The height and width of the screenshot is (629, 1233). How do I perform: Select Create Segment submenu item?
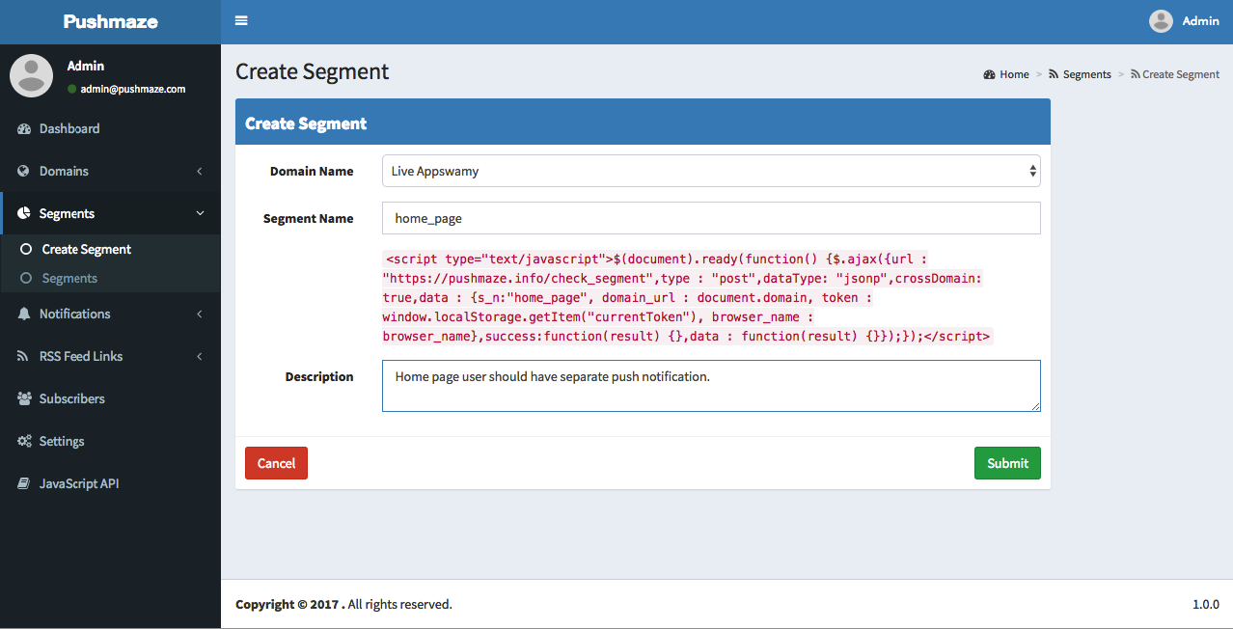coord(110,249)
